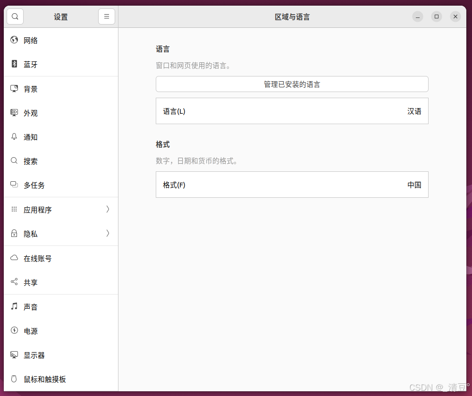Select 网络 in the sidebar
Viewport: 472px width, 396px height.
[x=61, y=40]
